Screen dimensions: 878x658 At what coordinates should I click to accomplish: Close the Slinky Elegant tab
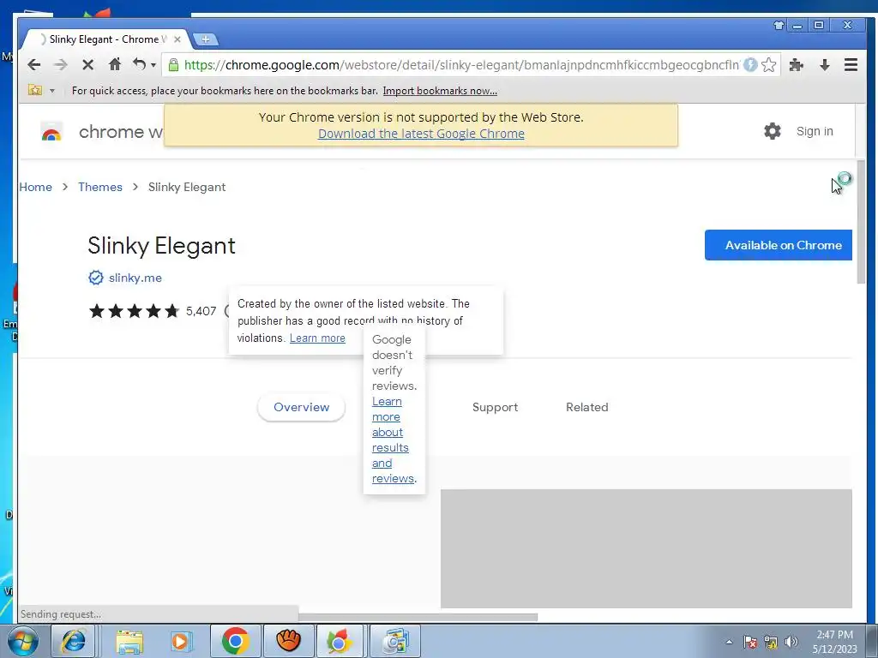click(177, 39)
